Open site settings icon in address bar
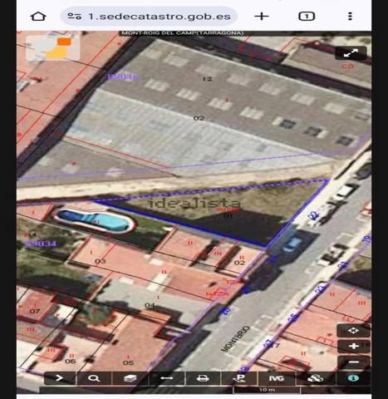This screenshot has height=399, width=388. (x=75, y=16)
